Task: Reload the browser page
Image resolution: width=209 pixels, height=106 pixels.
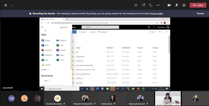Action: point(48,23)
